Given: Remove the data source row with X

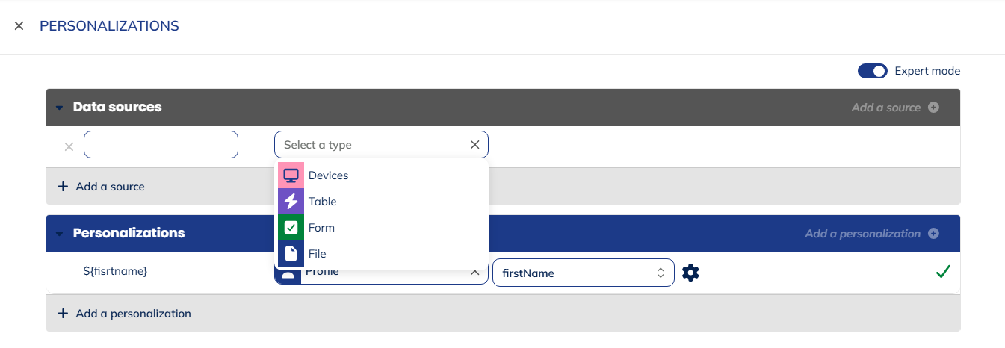Looking at the screenshot, I should 69,146.
